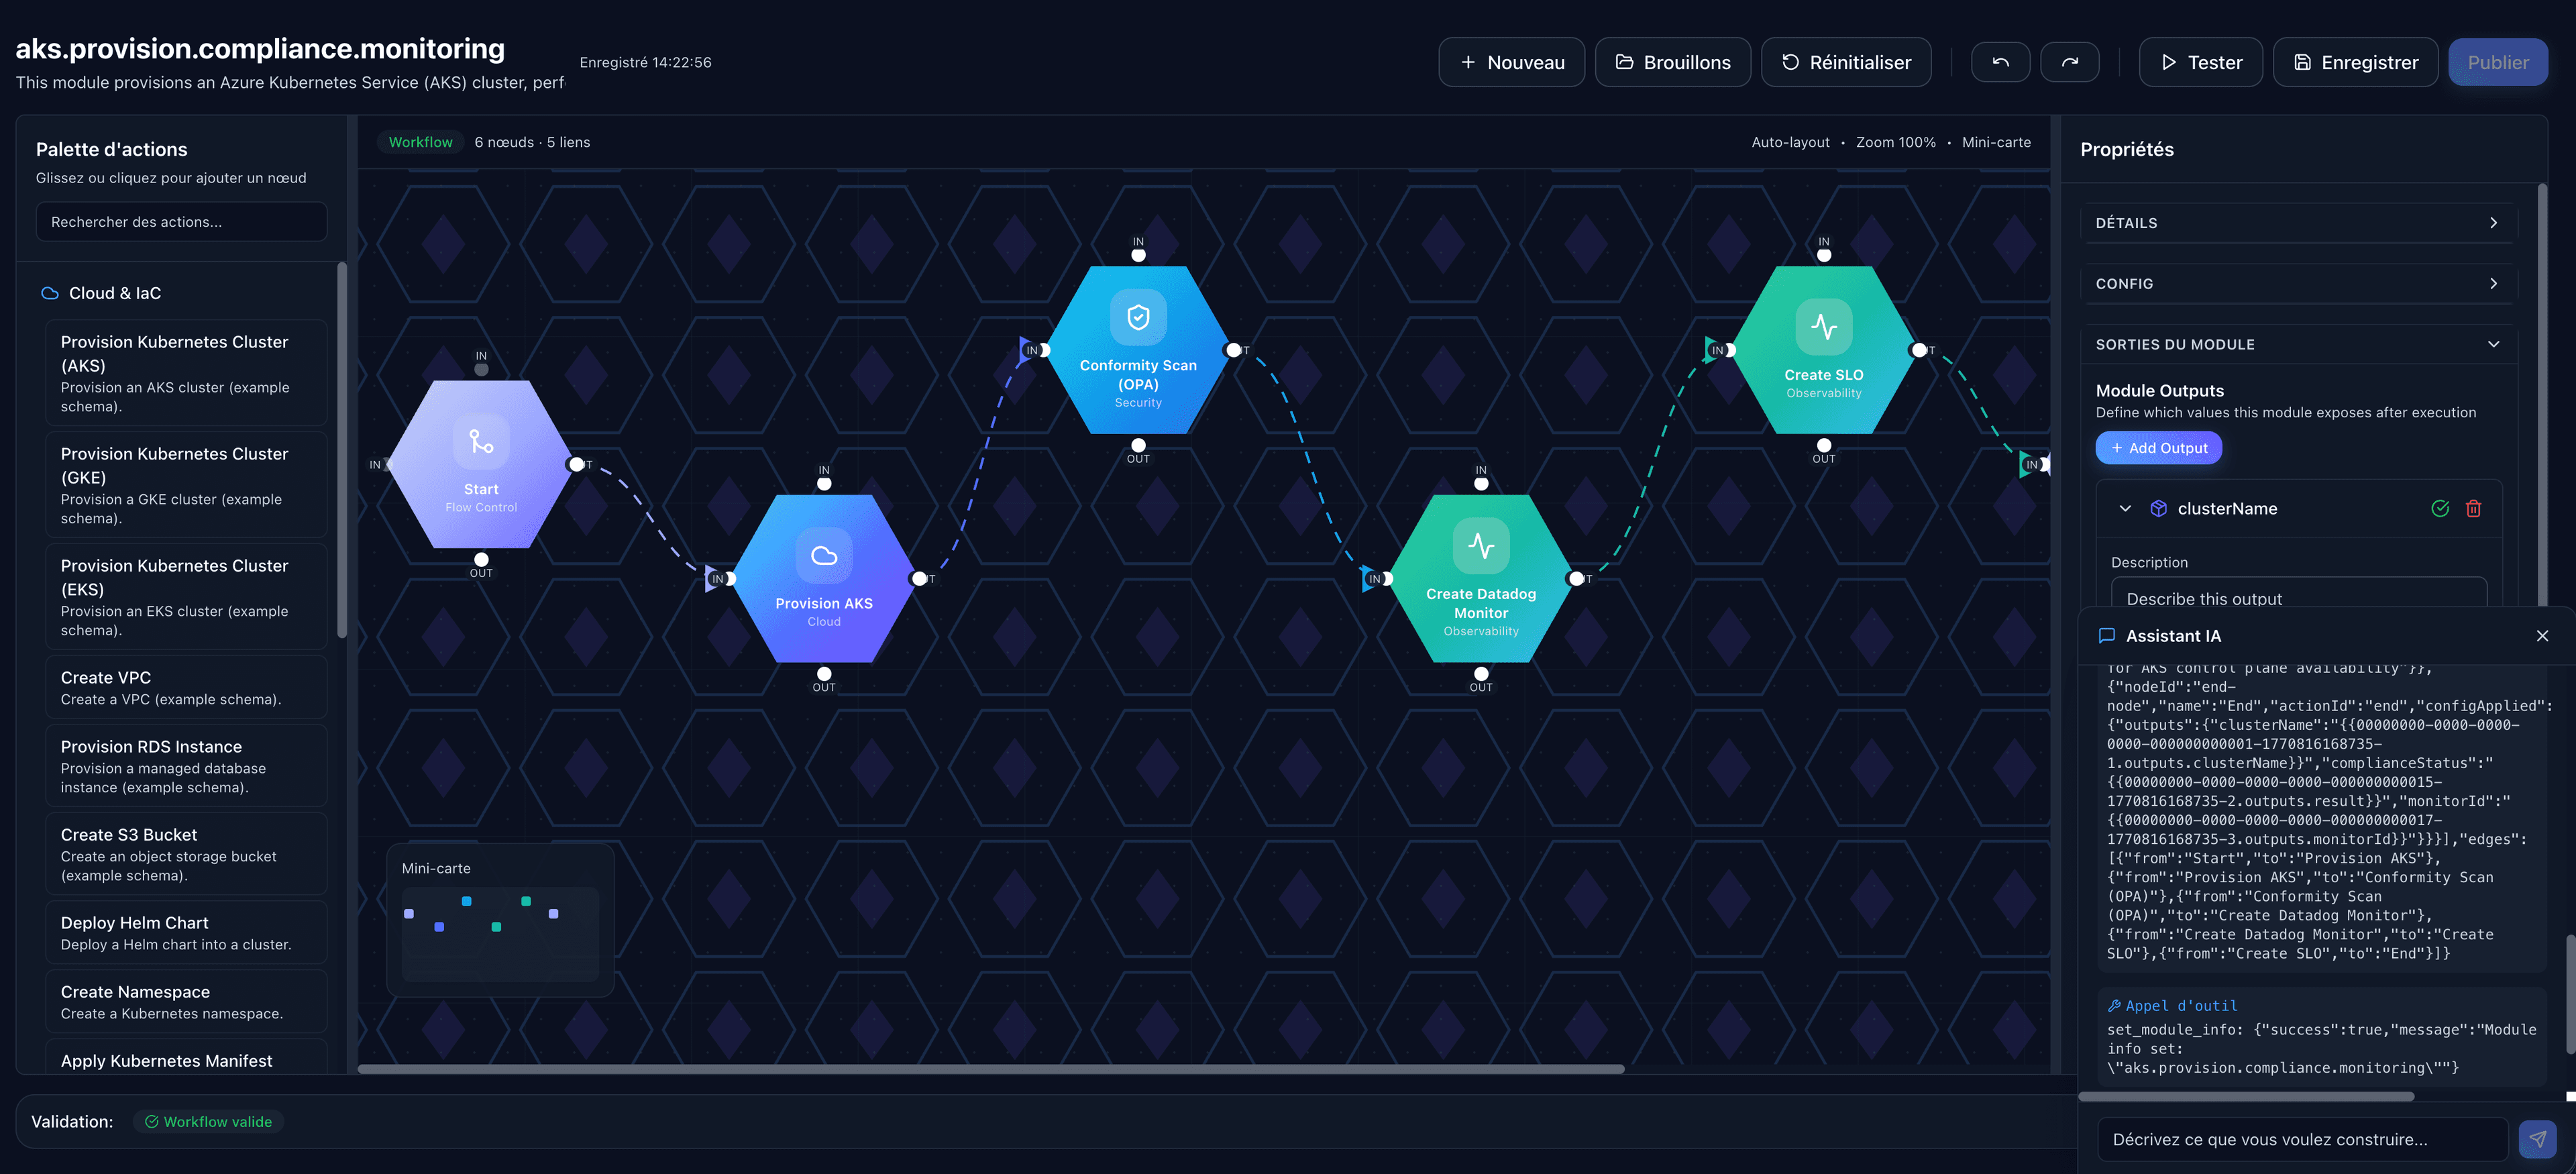This screenshot has height=1174, width=2576.
Task: Add Provision Kubernetes Cluster (GKE) action
Action: pos(186,485)
